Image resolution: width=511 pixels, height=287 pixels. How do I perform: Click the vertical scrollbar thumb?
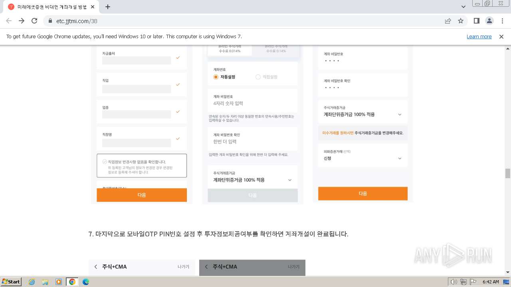pyautogui.click(x=508, y=173)
